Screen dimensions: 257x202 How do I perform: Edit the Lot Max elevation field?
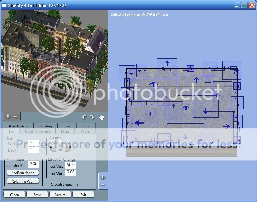(x=71, y=165)
